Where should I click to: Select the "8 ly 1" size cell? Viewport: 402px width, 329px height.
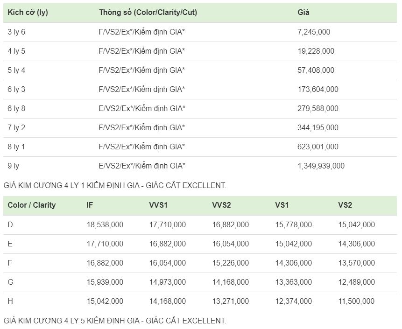(17, 147)
